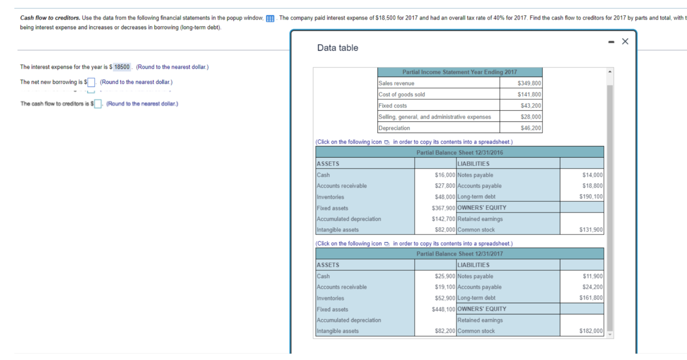687x360 pixels.
Task: Click the first copy-to-spreadsheet icon above 2016 sheet
Action: tap(387, 142)
